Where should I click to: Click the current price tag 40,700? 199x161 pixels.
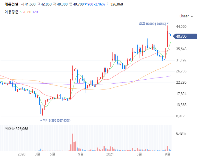tap(185, 36)
